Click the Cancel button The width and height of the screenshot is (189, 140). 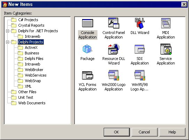pyautogui.click(x=144, y=132)
